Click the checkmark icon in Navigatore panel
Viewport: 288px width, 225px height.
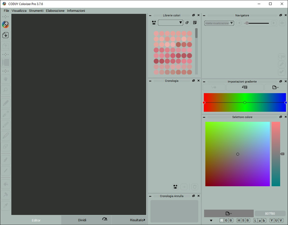pyautogui.click(x=282, y=72)
